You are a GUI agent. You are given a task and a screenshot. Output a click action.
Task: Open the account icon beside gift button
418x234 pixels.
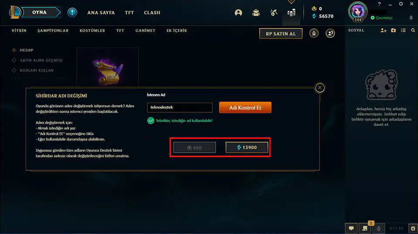(x=330, y=33)
